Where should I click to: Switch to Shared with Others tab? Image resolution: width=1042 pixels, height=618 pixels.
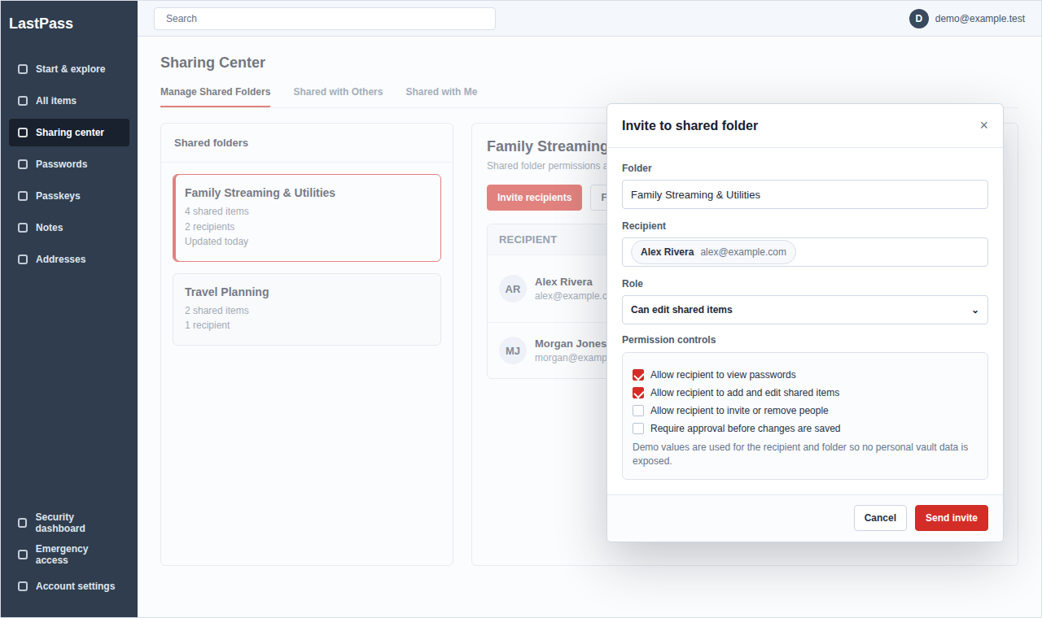(x=338, y=92)
